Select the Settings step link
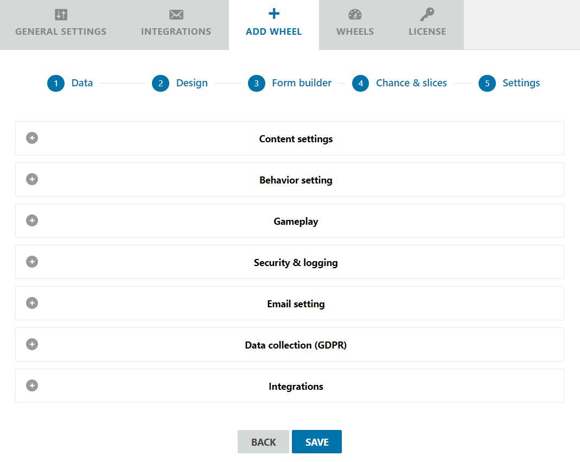 pos(521,83)
